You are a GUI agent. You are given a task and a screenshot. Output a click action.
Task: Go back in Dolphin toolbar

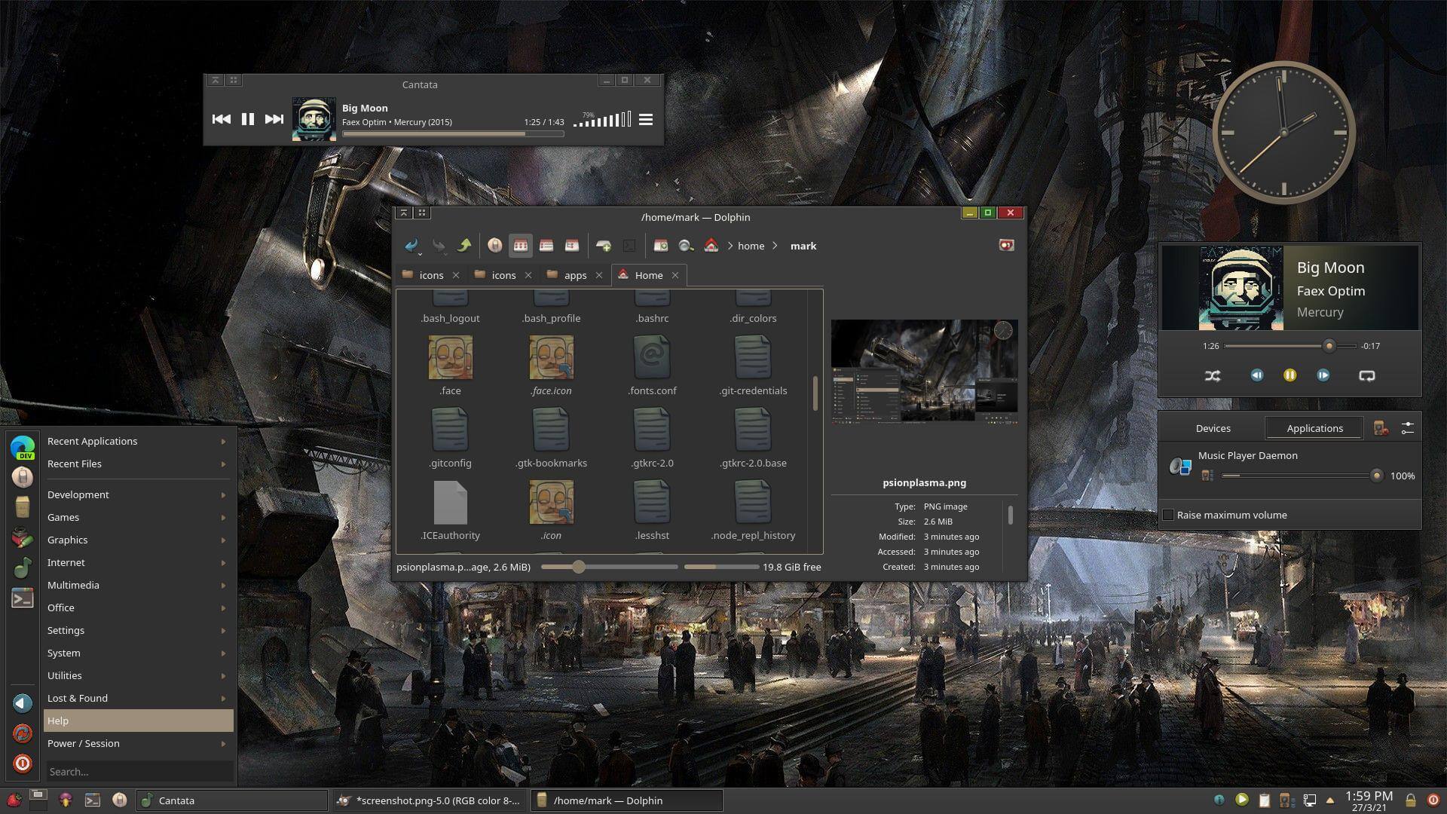tap(411, 246)
